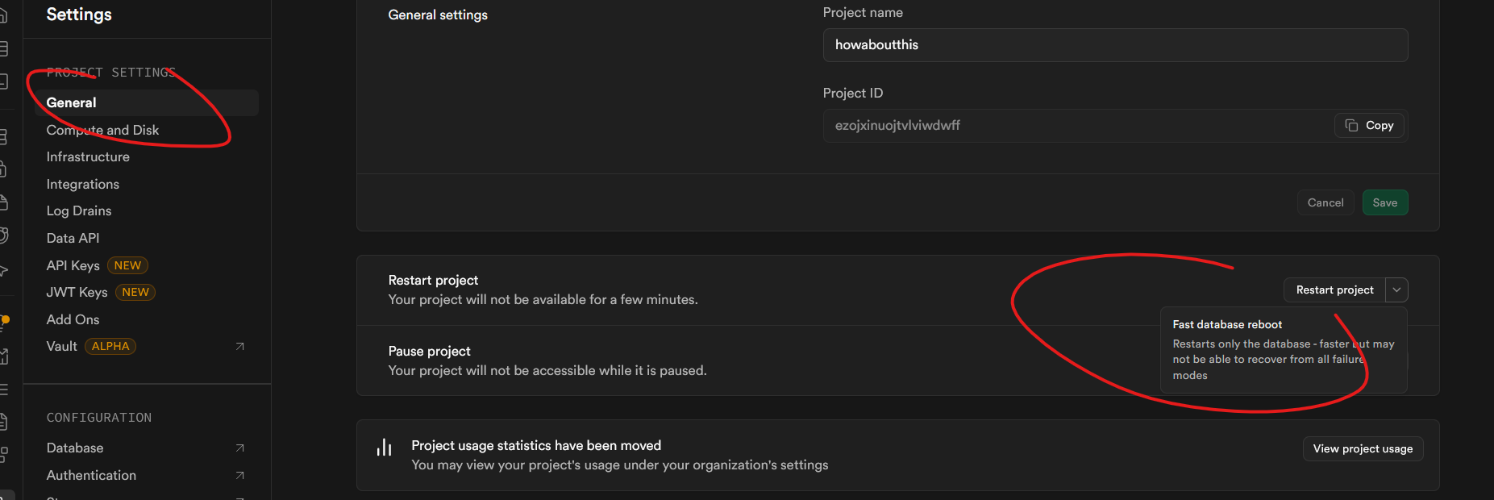Navigate to Data API settings
The height and width of the screenshot is (500, 1494).
(x=73, y=239)
